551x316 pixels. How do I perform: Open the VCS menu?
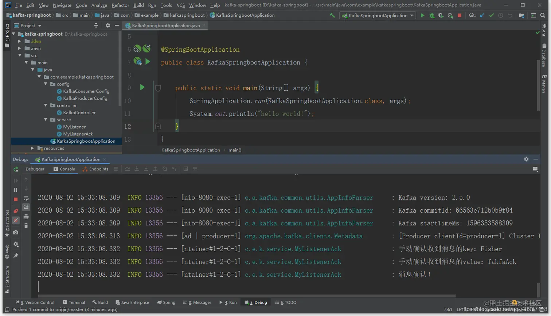pyautogui.click(x=181, y=5)
